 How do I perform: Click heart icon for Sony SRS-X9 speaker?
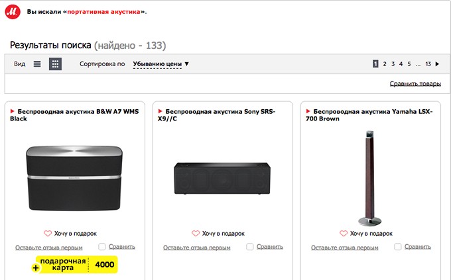pos(195,234)
